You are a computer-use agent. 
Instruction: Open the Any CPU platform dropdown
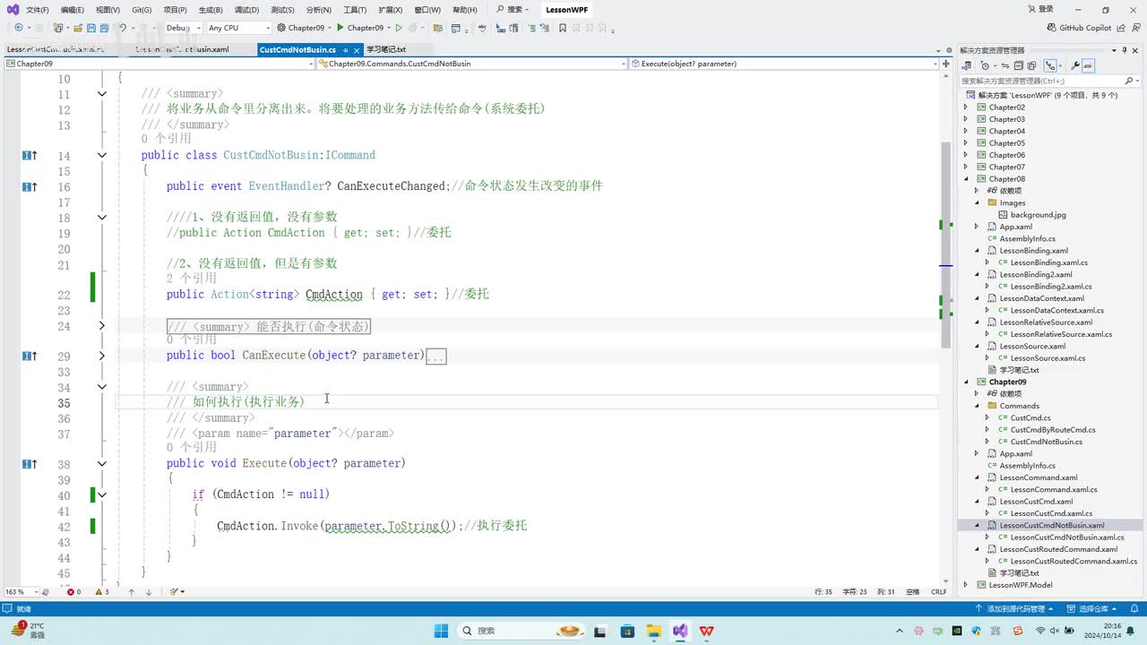click(237, 28)
